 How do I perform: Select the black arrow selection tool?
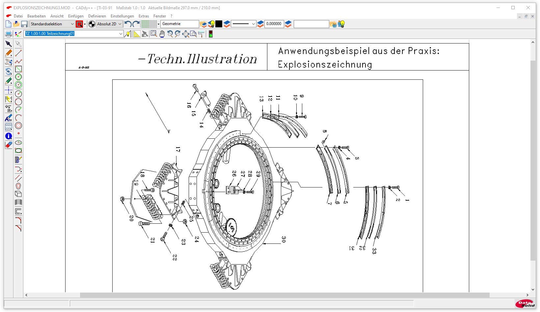[x=9, y=44]
